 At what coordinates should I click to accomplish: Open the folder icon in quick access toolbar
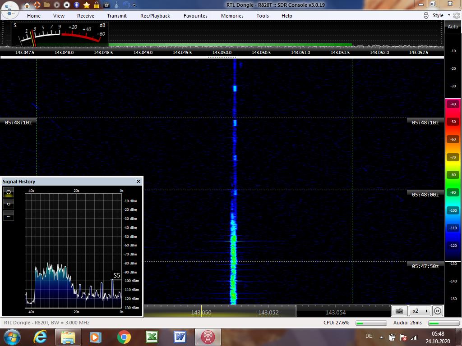click(x=46, y=5)
